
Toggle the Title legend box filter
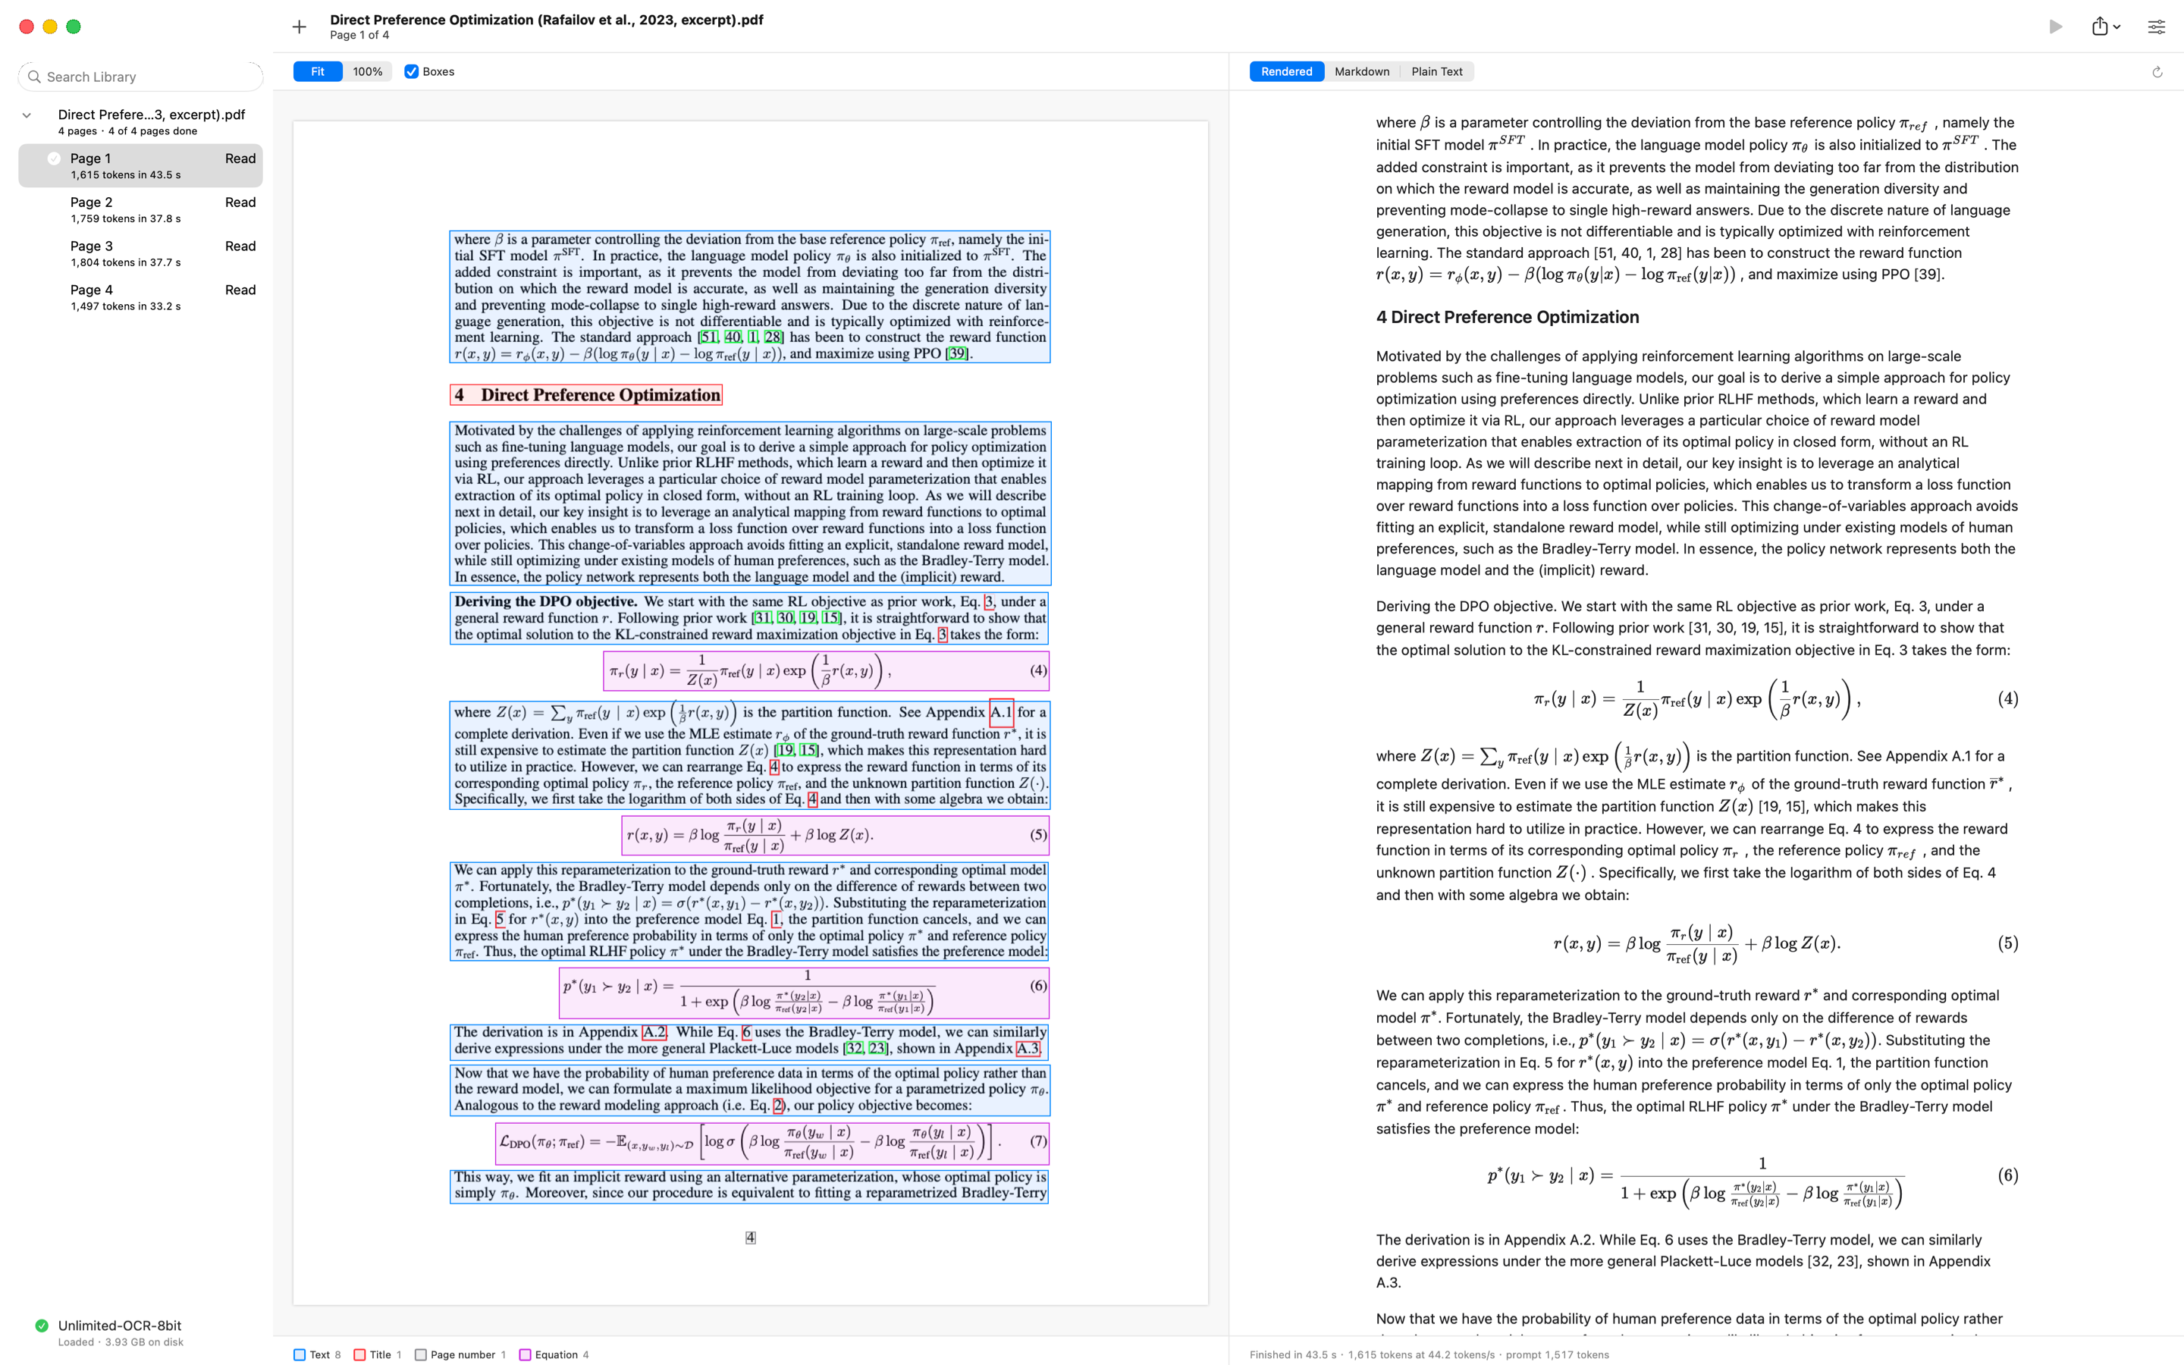[360, 1354]
